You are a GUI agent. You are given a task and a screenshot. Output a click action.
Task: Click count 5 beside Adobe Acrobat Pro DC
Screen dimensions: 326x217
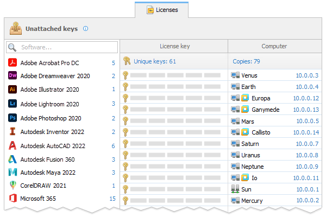tap(114, 63)
